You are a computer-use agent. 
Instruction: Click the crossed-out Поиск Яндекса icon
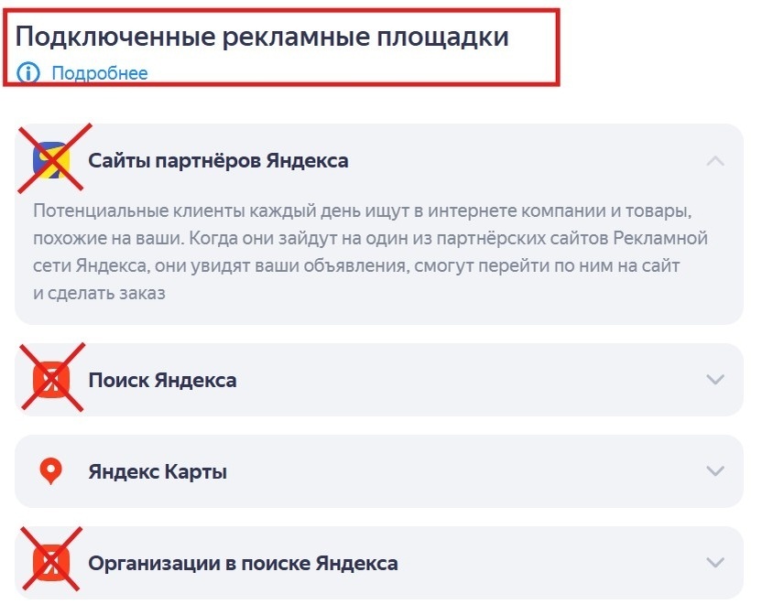(x=50, y=380)
